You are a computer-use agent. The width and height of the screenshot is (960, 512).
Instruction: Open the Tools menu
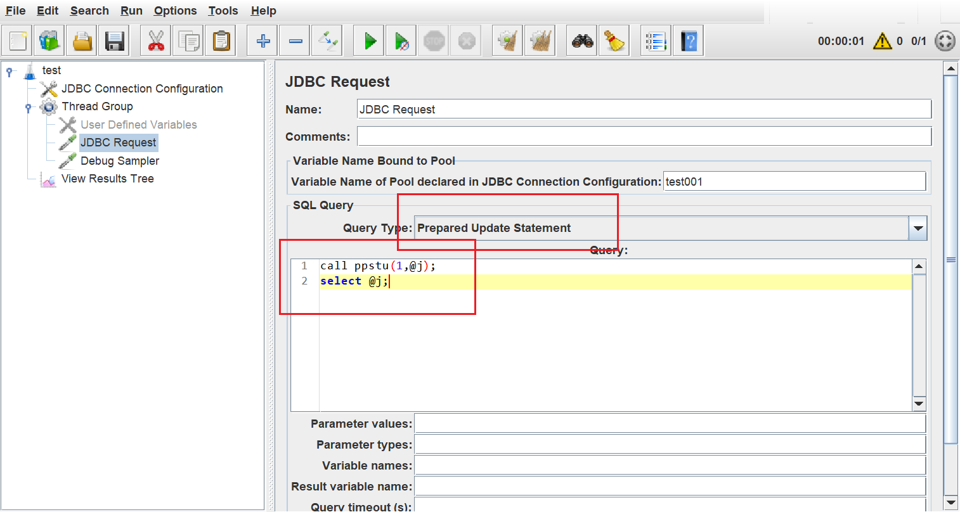point(223,11)
